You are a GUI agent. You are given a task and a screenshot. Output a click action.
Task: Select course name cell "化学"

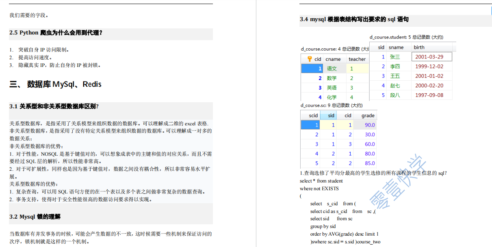[332, 97]
